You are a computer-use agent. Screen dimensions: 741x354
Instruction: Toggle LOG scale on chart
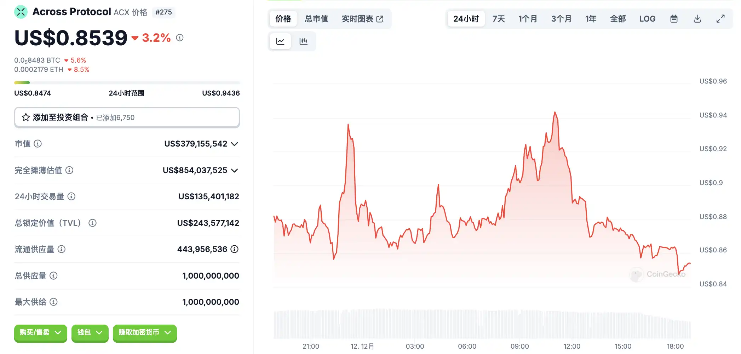tap(647, 19)
